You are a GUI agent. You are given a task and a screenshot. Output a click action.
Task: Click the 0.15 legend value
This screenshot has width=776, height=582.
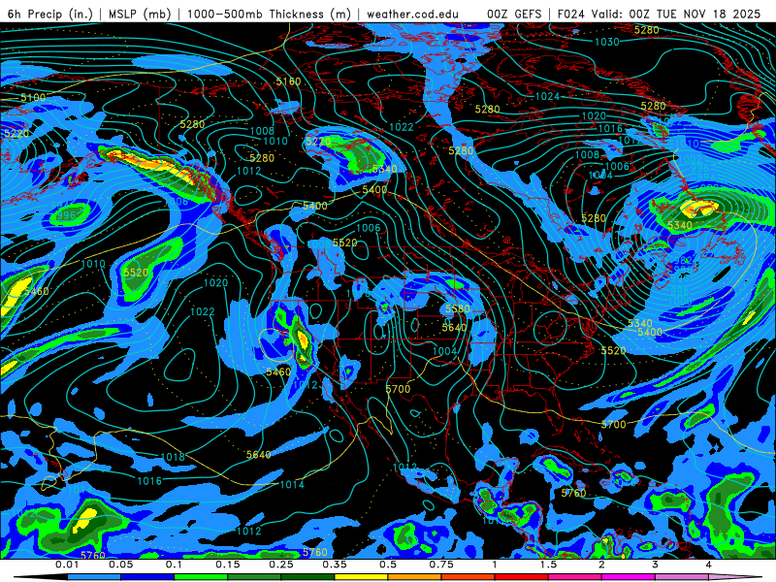coord(228,565)
